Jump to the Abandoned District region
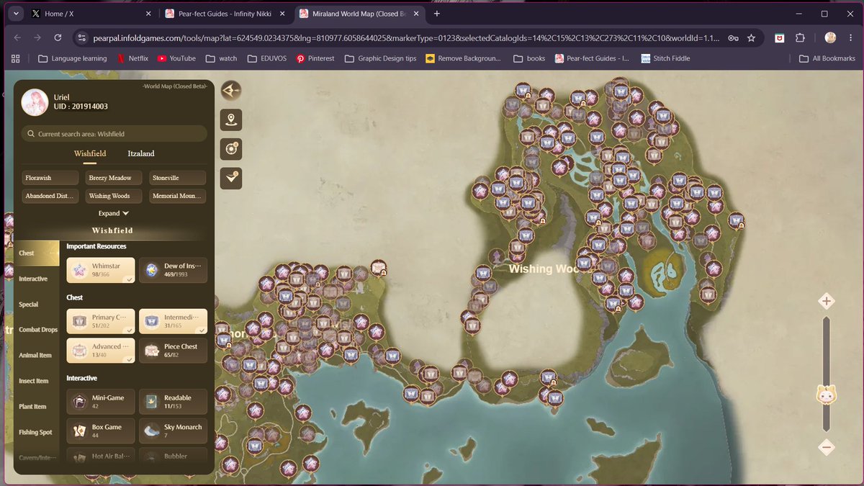Viewport: 864px width, 486px height. [51, 196]
